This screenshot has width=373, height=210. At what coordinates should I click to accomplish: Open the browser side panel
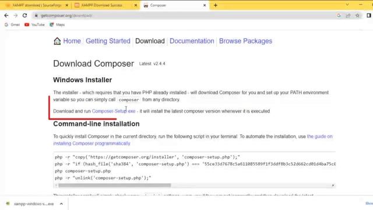(369, 16)
